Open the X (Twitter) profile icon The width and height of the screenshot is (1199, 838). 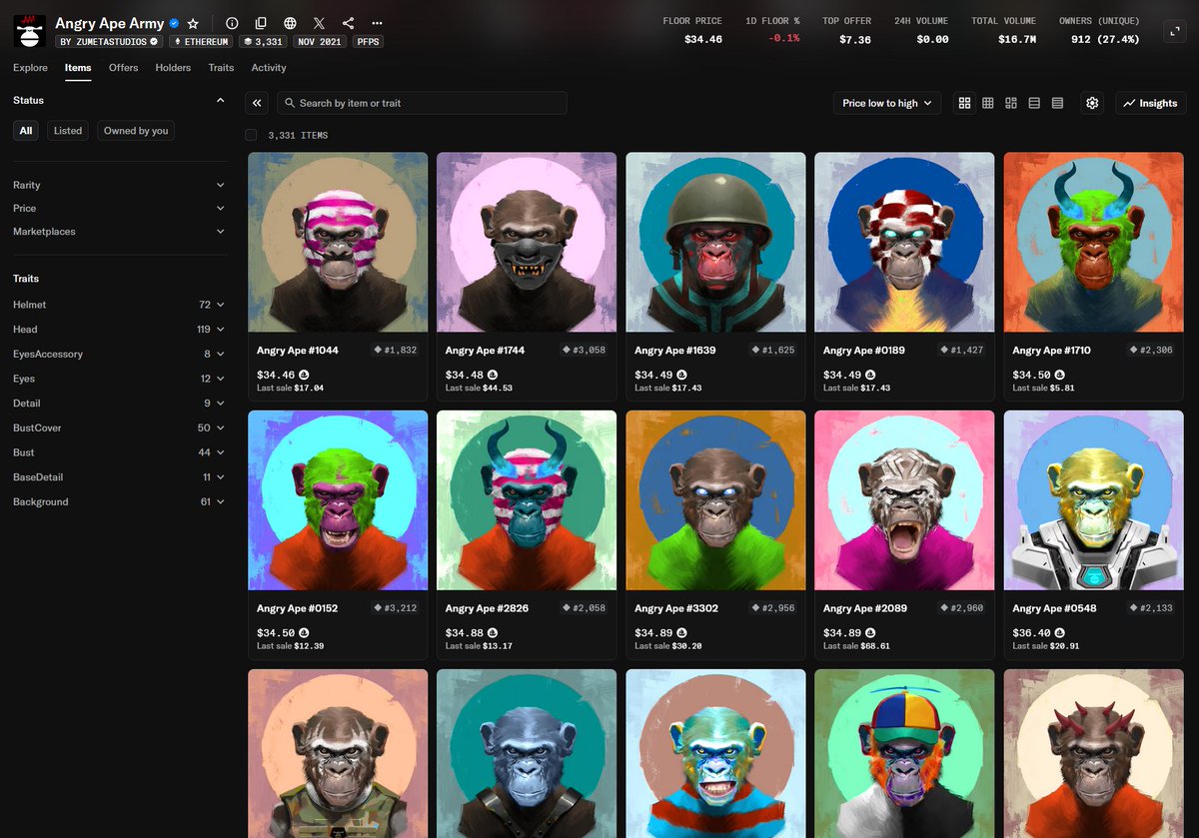319,23
